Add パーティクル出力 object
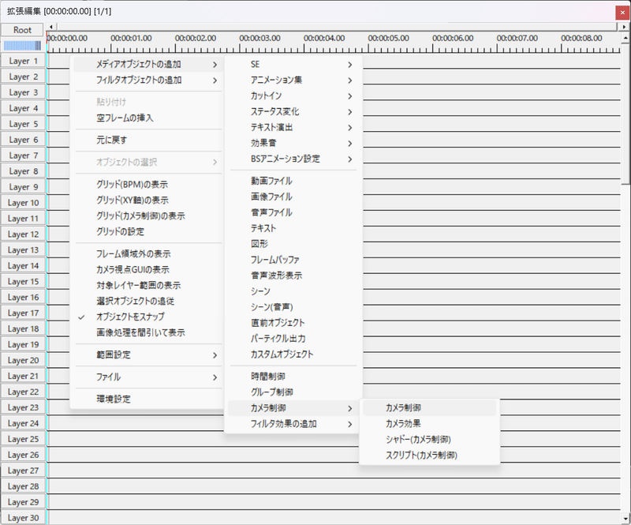631x525 pixels. click(x=293, y=339)
